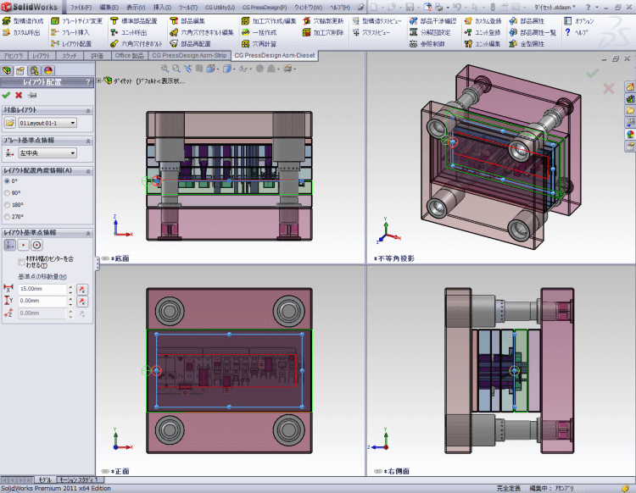Click 参照制御 tool
Image resolution: width=636 pixels, height=493 pixels.
(x=427, y=44)
